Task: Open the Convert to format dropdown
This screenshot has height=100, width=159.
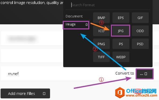Action: click(144, 74)
